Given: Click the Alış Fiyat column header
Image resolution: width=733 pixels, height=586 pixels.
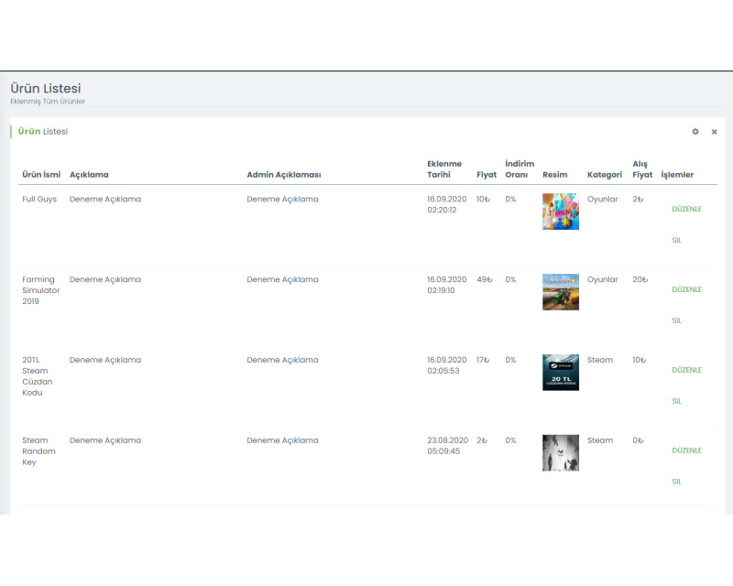Looking at the screenshot, I should coord(642,169).
